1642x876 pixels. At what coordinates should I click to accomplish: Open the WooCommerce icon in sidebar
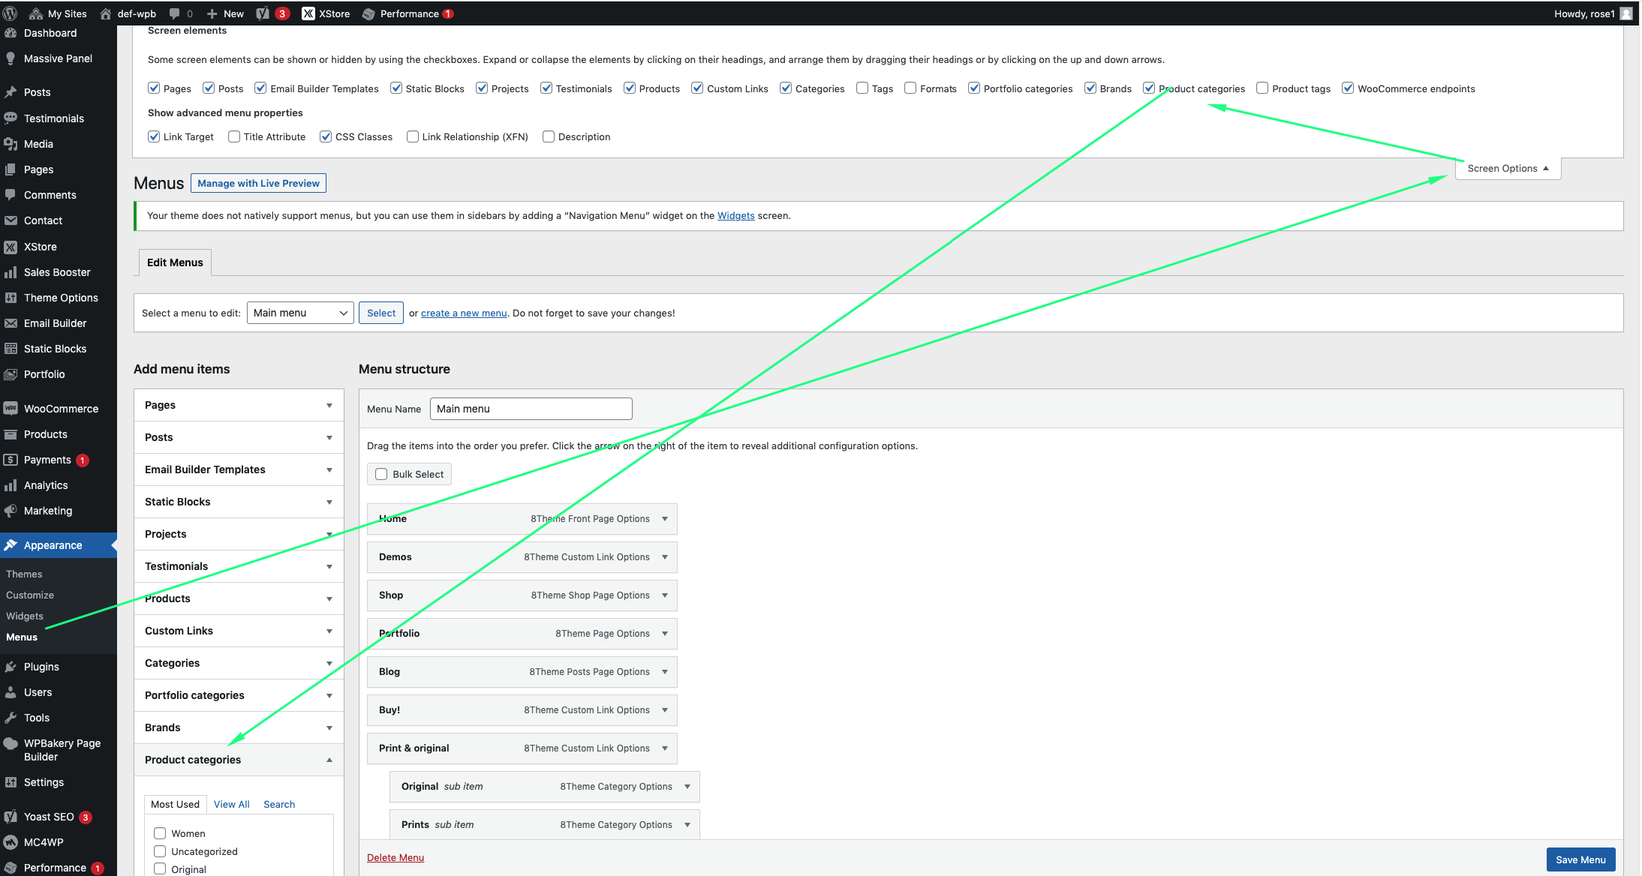click(11, 409)
